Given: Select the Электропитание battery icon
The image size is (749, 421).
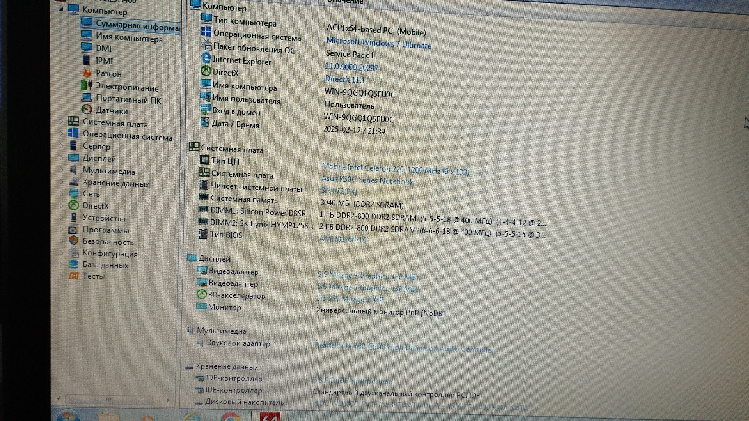Looking at the screenshot, I should (x=87, y=85).
